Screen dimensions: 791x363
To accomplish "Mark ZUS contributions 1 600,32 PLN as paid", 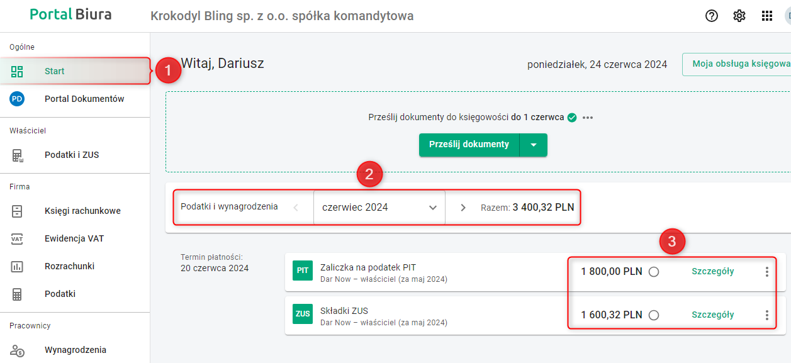I will pyautogui.click(x=654, y=315).
